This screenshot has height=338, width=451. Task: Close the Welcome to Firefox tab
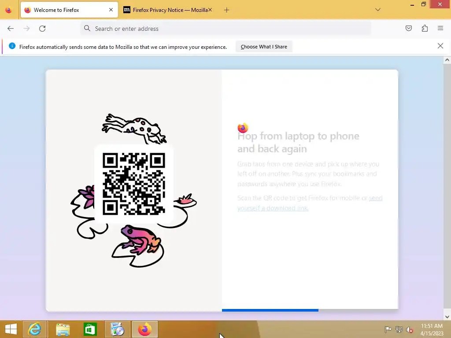(x=111, y=10)
